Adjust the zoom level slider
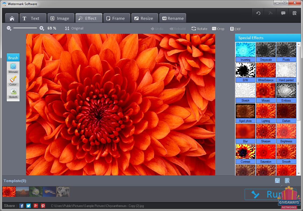This screenshot has height=211, width=303. (x=25, y=28)
